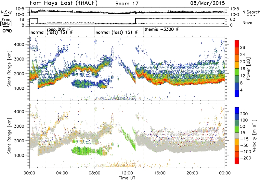Click the "24" label on Power colorbar

pyautogui.click(x=242, y=55)
